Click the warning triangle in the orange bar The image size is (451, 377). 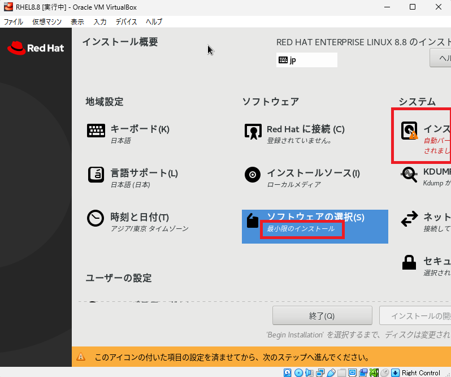click(81, 357)
